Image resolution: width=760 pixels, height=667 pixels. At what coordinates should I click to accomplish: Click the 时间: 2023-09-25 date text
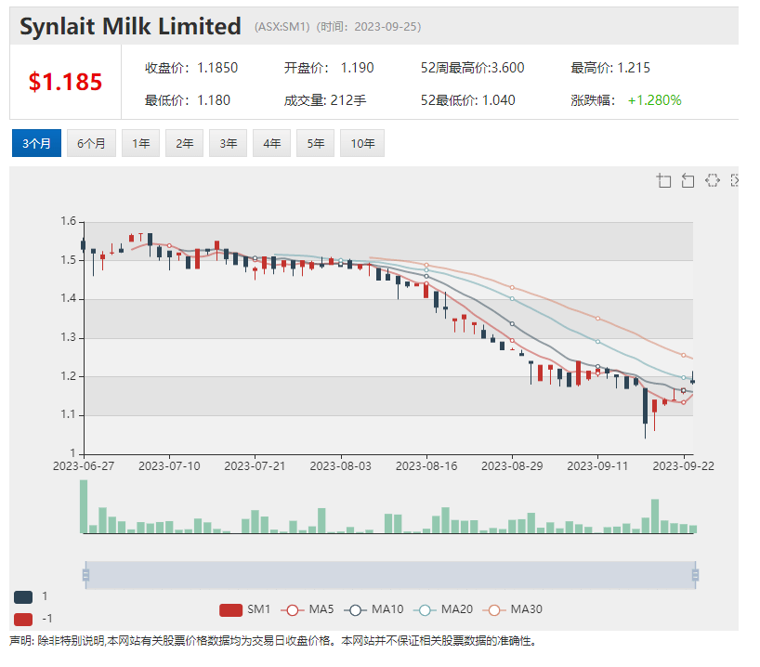369,27
